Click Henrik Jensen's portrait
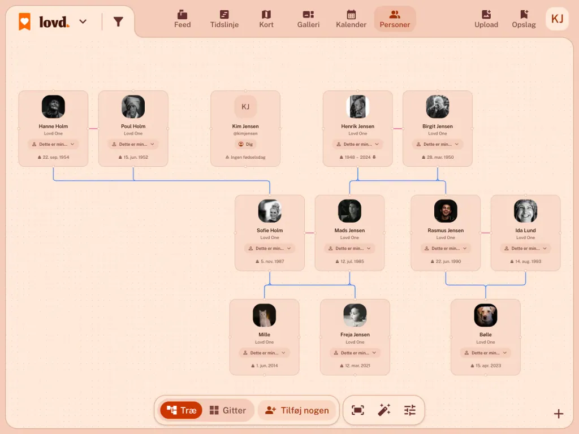 click(x=357, y=107)
